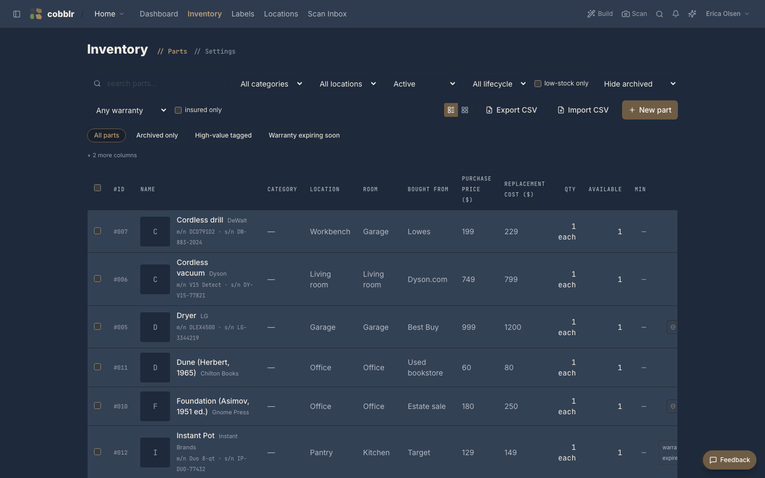765x478 pixels.
Task: Click the Workbench location cell
Action: click(x=330, y=232)
